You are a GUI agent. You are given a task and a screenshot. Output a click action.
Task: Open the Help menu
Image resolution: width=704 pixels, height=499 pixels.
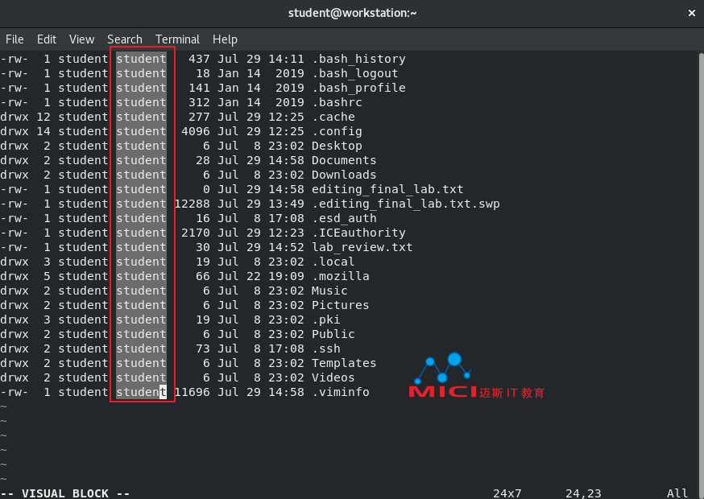click(225, 39)
